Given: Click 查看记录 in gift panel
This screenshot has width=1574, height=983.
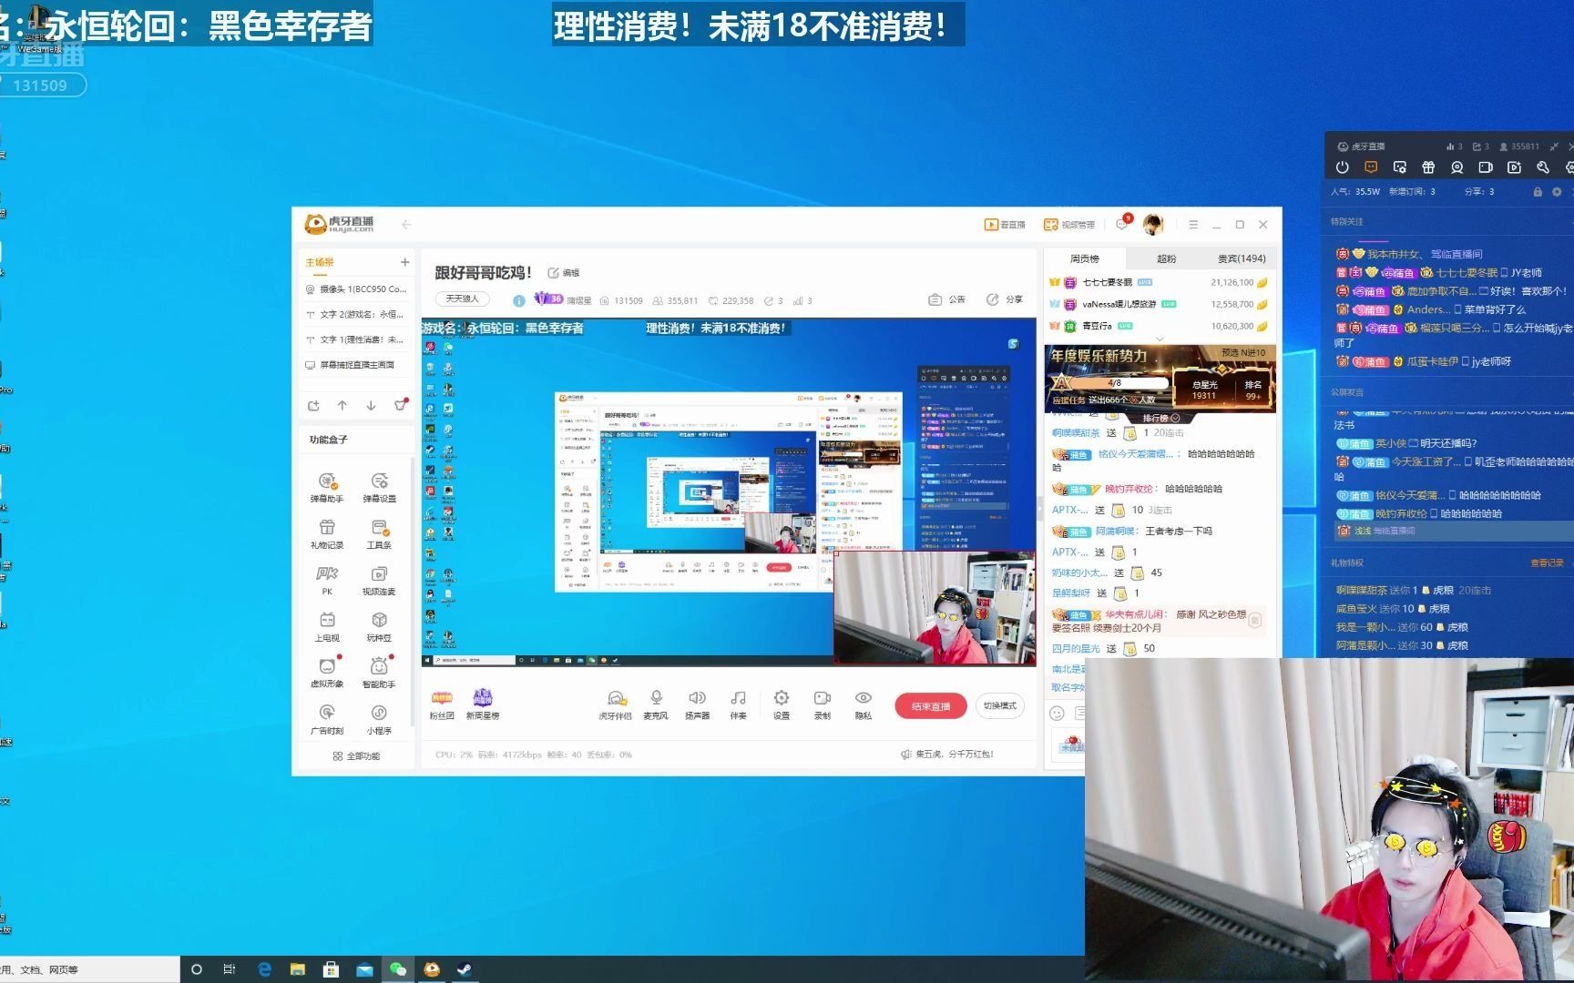Looking at the screenshot, I should (x=1546, y=563).
